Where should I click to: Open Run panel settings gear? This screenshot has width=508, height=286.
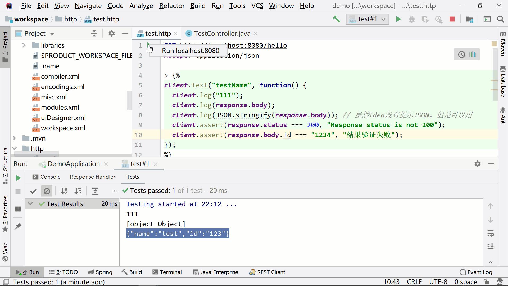click(478, 164)
